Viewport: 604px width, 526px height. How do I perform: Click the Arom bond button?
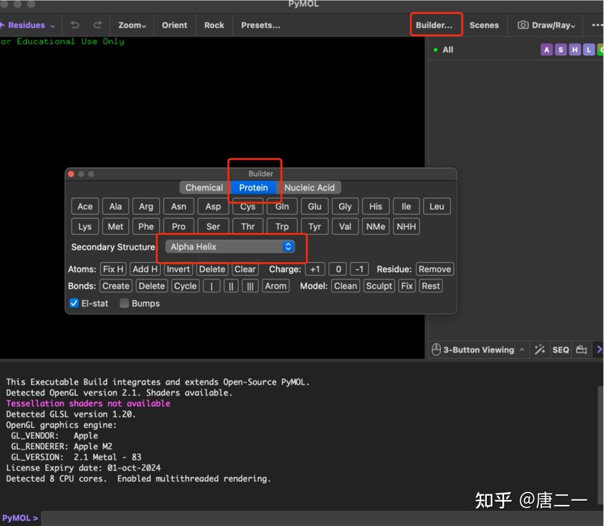click(x=276, y=286)
